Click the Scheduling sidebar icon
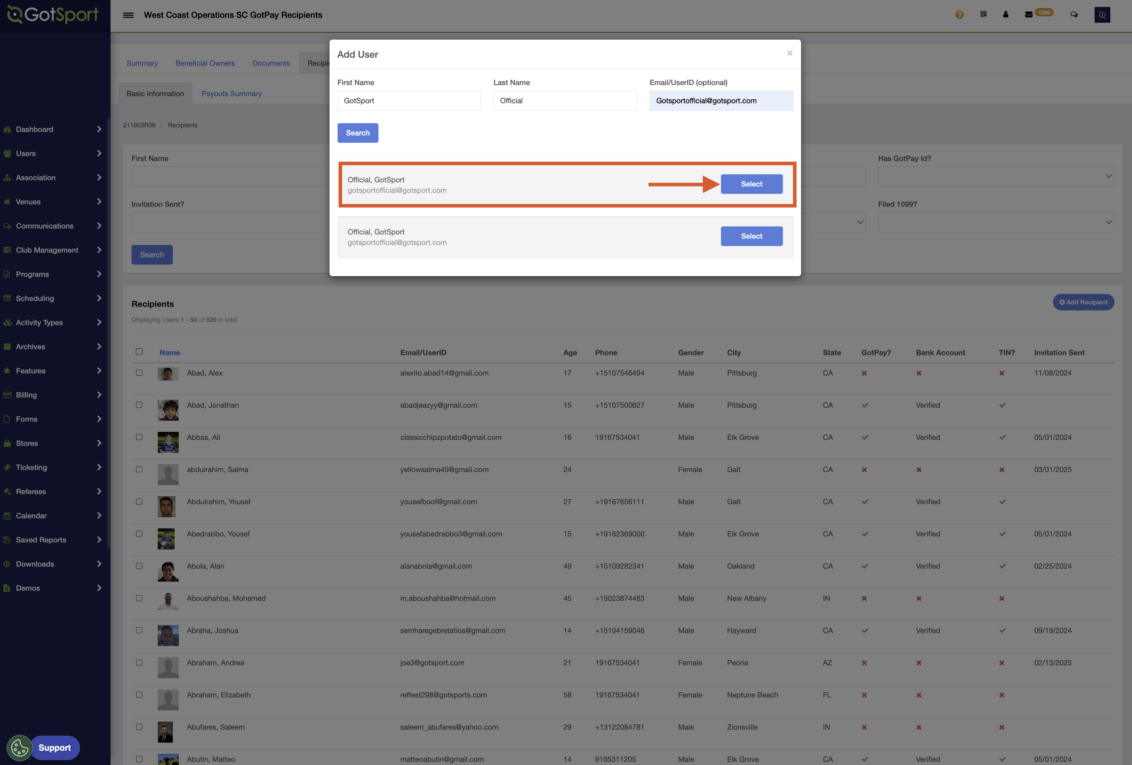Image resolution: width=1132 pixels, height=765 pixels. tap(7, 298)
